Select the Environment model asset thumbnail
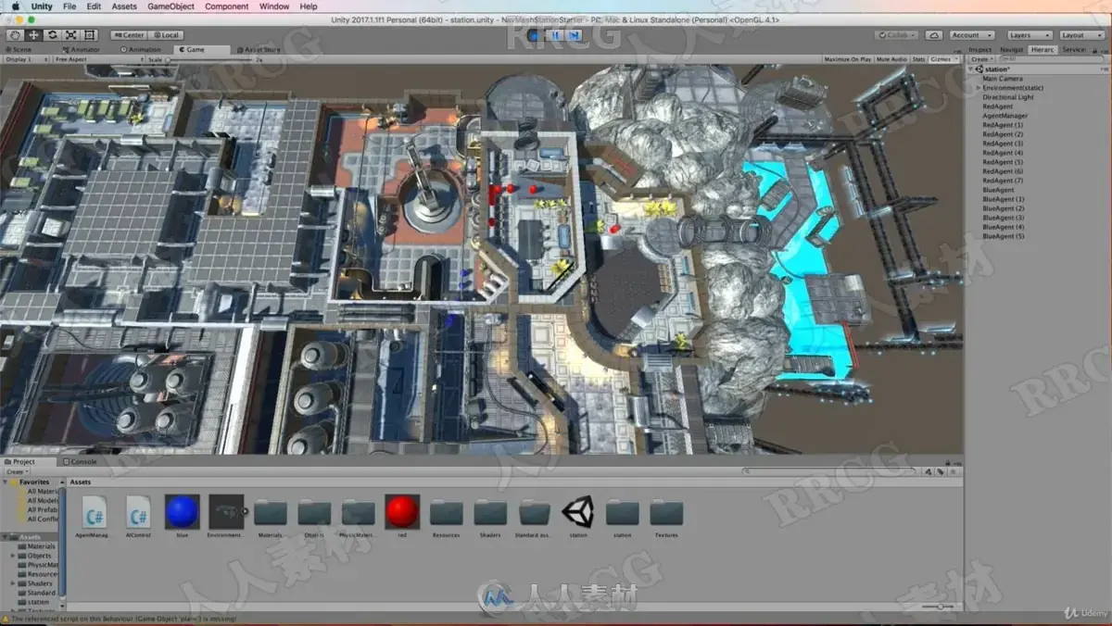The image size is (1112, 626). (226, 511)
